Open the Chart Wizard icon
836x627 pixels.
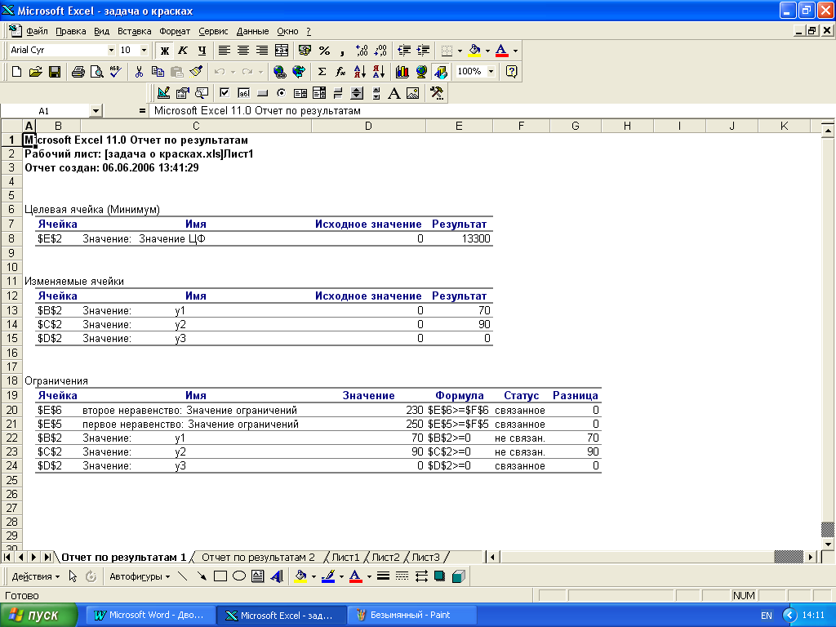click(402, 72)
